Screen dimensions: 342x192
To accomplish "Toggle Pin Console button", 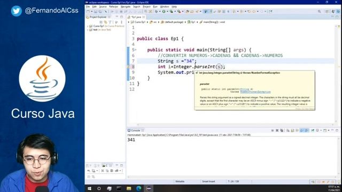I will tap(313, 130).
